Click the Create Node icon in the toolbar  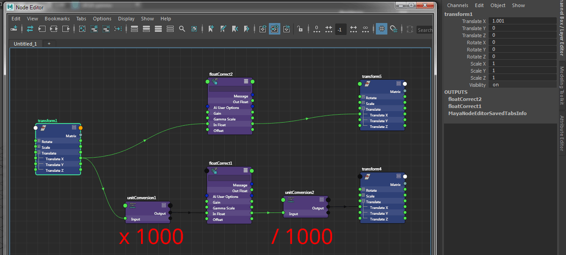[x=14, y=29]
